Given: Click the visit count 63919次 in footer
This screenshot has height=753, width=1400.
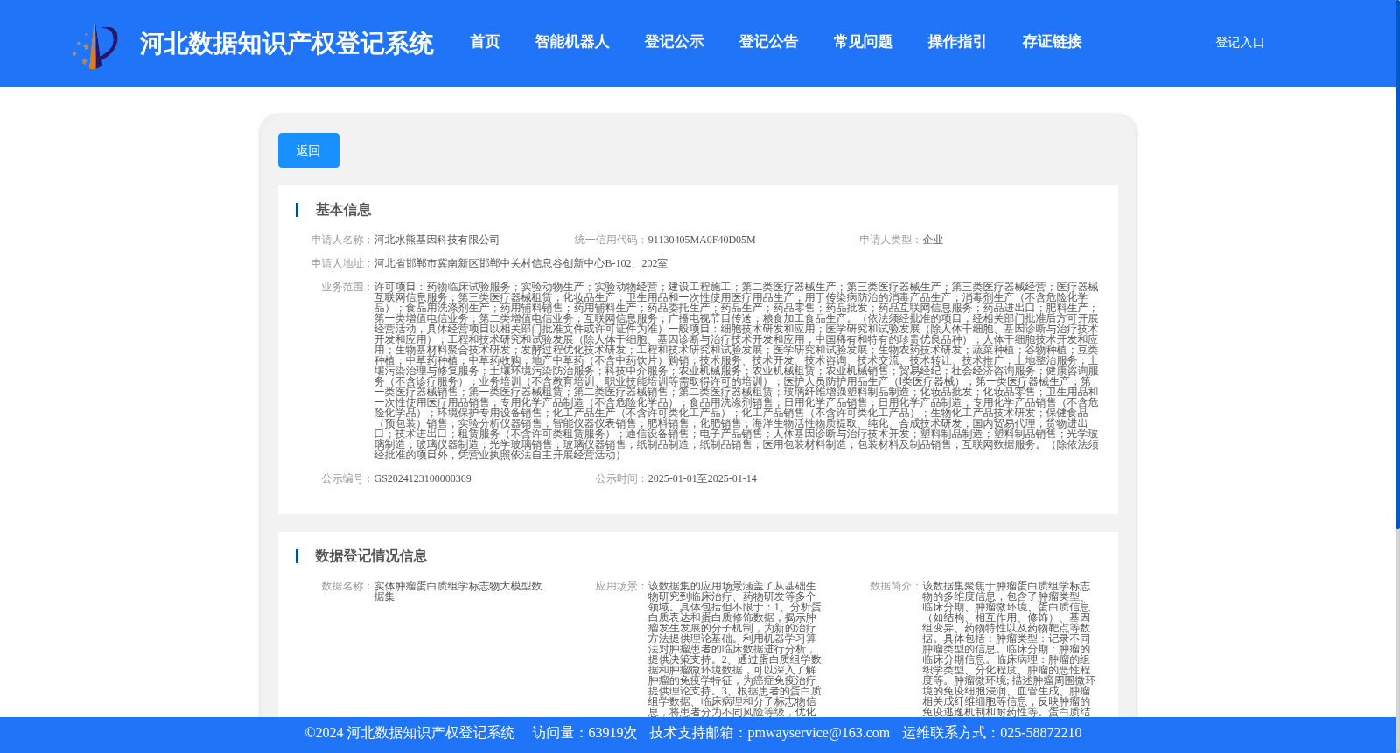Looking at the screenshot, I should point(612,733).
